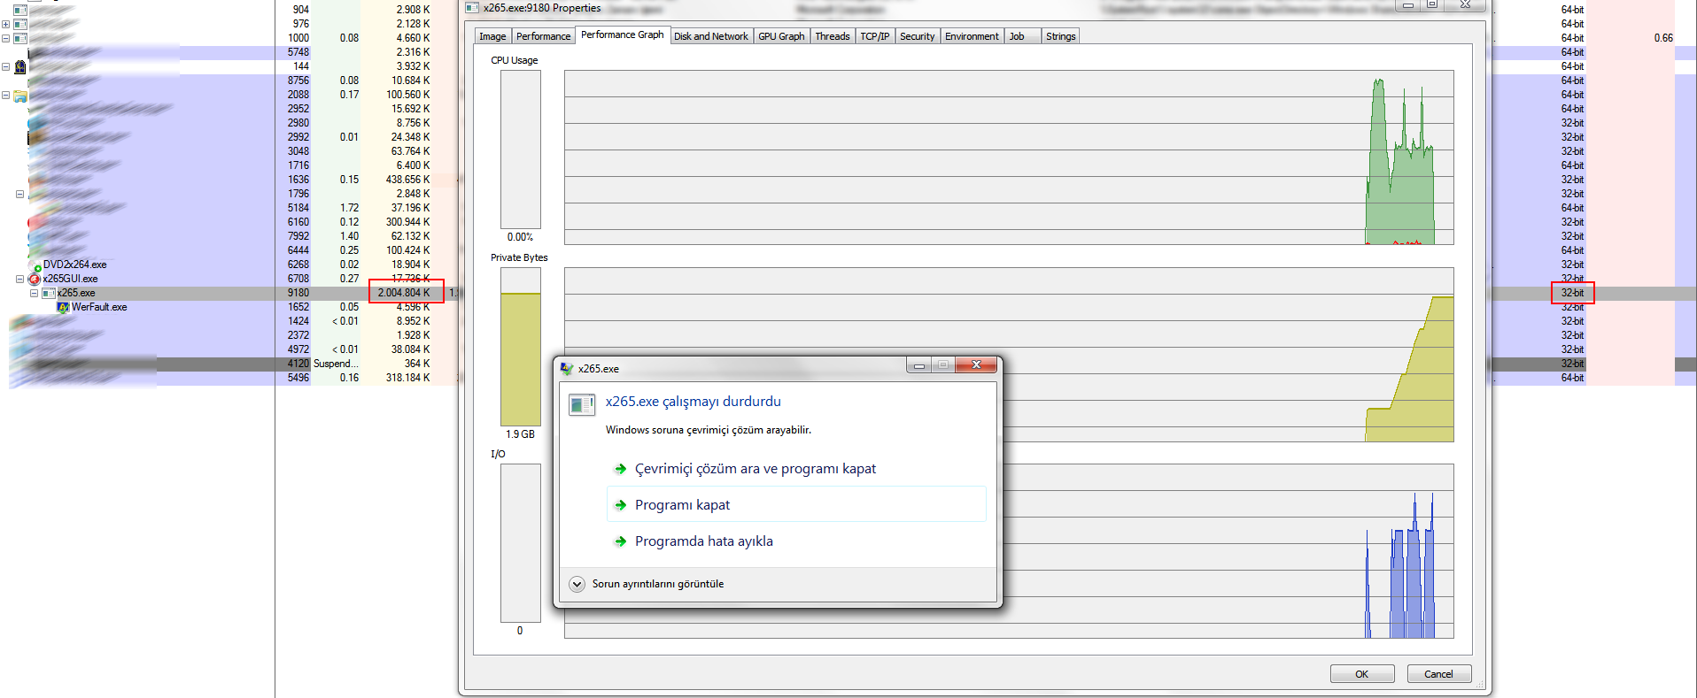This screenshot has width=1697, height=698.
Task: Click the folder-shaped explorer process icon
Action: [20, 95]
